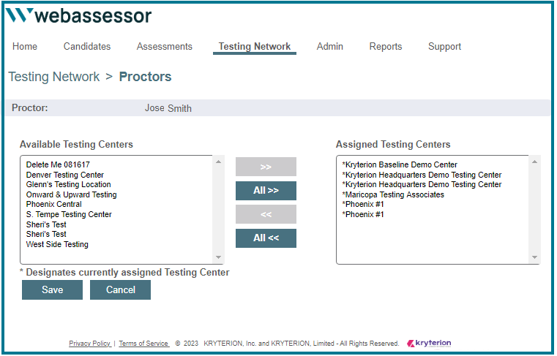Image resolution: width=557 pixels, height=356 pixels.
Task: Click the All << button
Action: 266,238
